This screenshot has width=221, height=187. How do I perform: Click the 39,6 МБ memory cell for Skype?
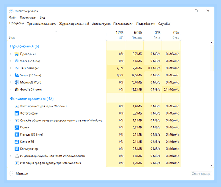coord(134,75)
